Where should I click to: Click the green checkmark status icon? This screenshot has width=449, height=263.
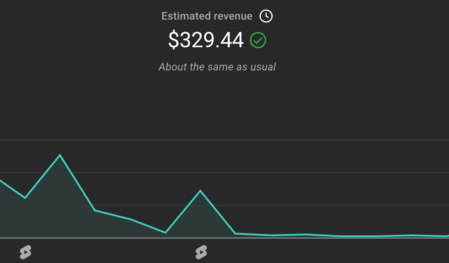pyautogui.click(x=258, y=40)
